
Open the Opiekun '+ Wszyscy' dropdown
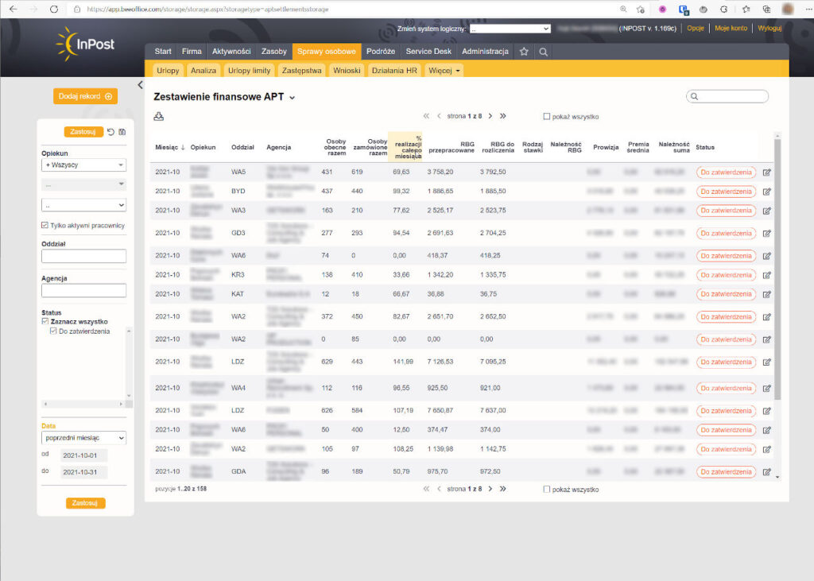click(x=83, y=165)
